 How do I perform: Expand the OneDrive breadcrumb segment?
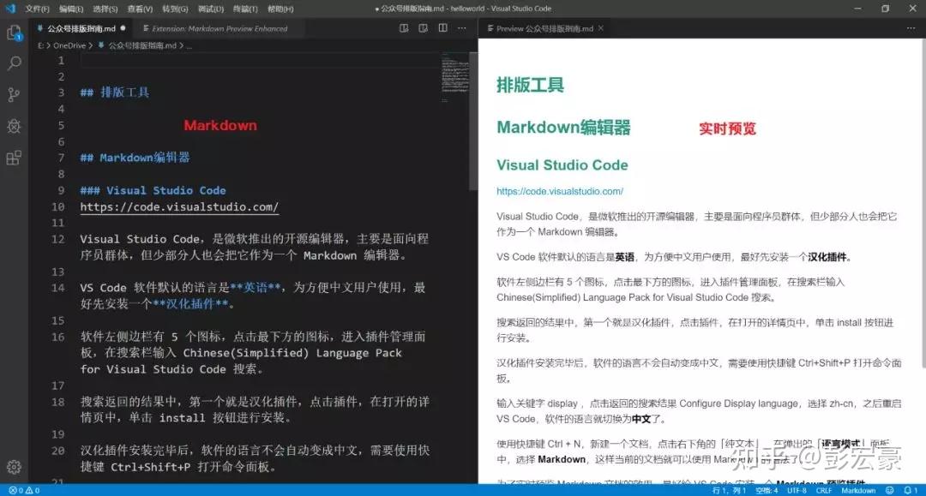pos(69,45)
